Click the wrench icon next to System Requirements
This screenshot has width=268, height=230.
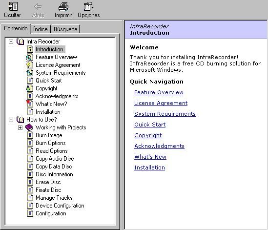point(29,73)
